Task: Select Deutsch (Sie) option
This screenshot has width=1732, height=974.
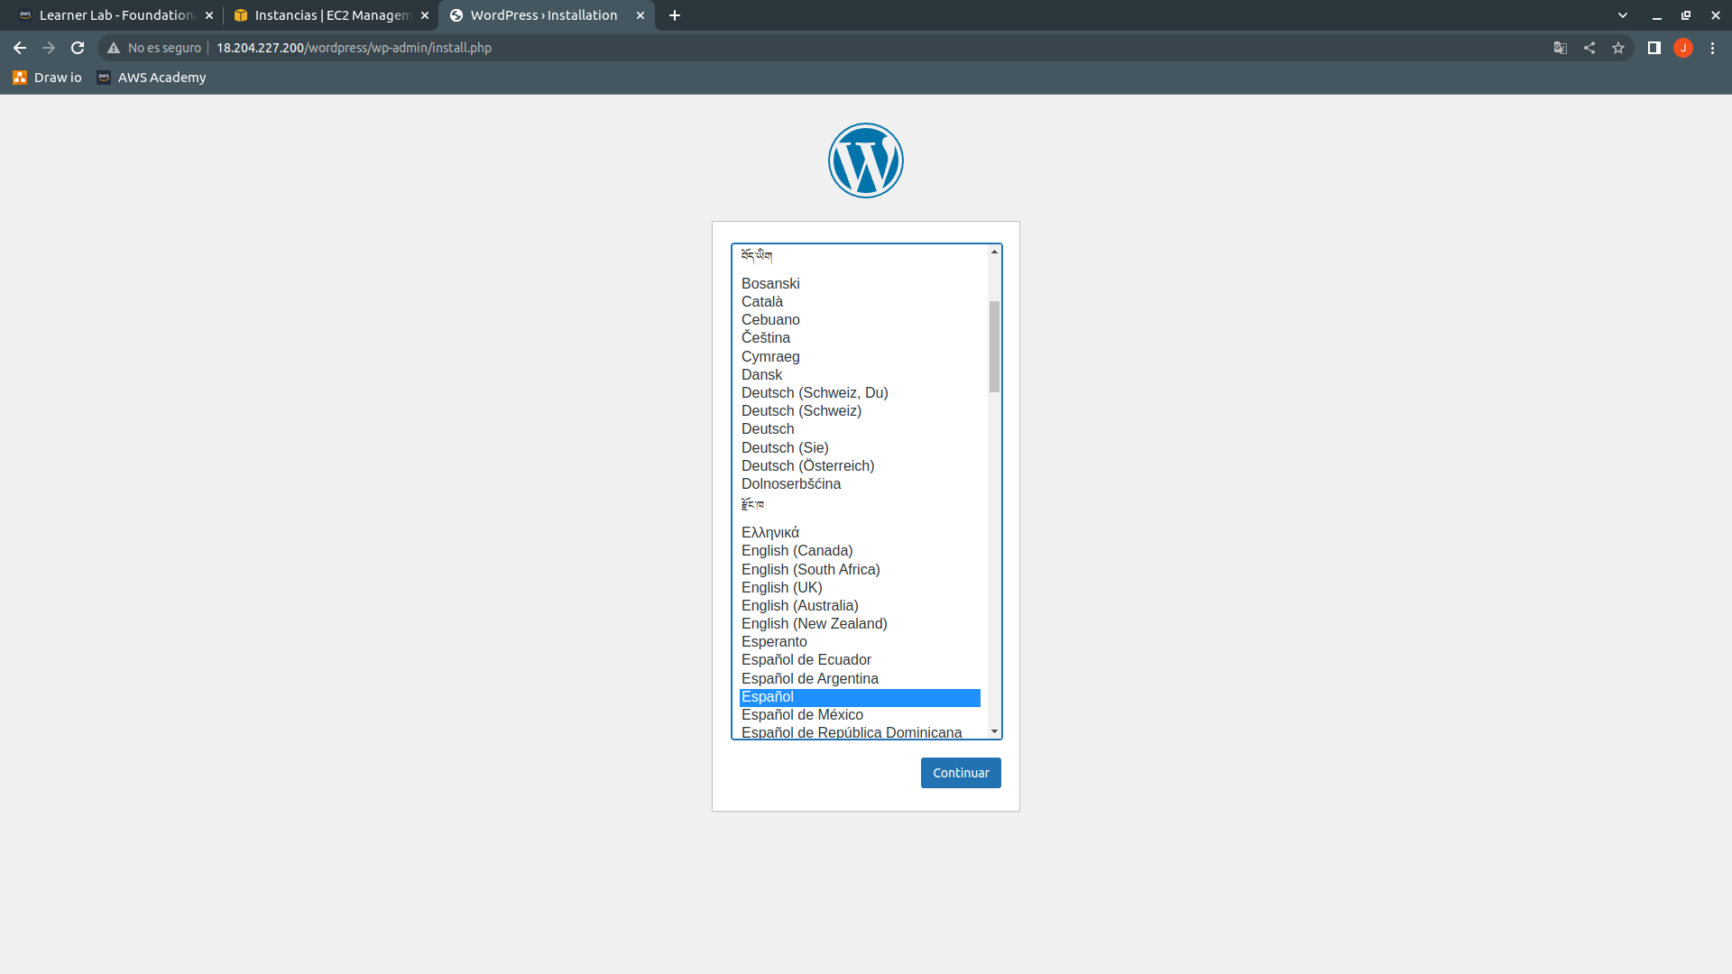Action: (860, 447)
